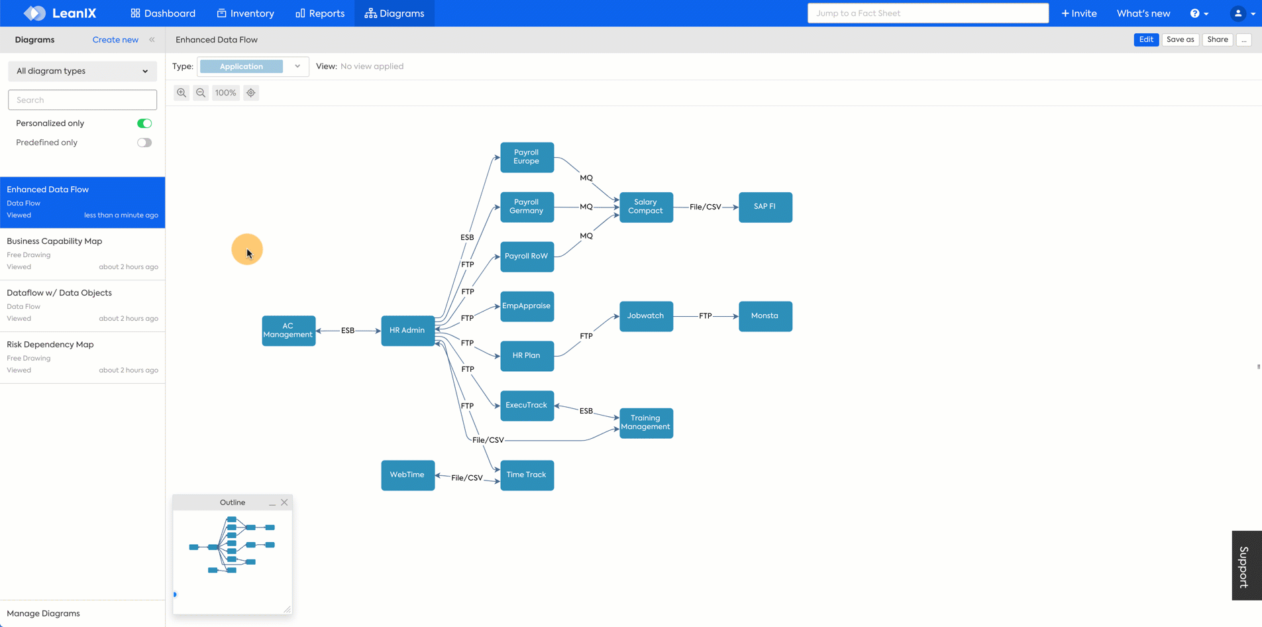Image resolution: width=1262 pixels, height=627 pixels.
Task: Click the LeanX logo icon
Action: tap(34, 13)
